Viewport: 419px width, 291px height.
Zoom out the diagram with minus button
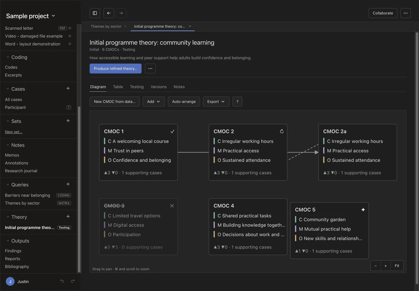click(x=376, y=266)
